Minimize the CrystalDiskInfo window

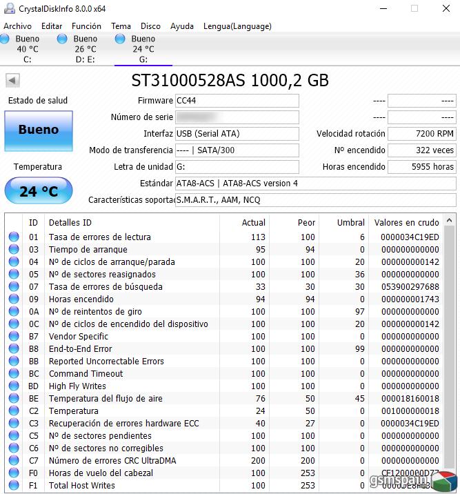pyautogui.click(x=383, y=8)
